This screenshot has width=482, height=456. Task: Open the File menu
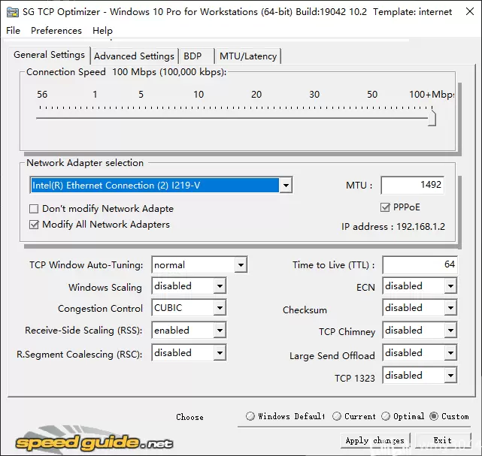coord(14,31)
